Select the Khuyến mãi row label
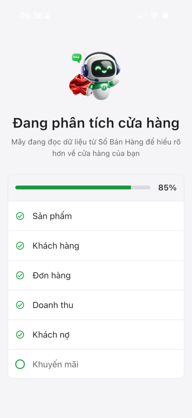 tap(55, 364)
